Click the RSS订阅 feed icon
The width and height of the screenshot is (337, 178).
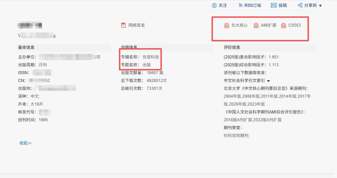coord(241,5)
